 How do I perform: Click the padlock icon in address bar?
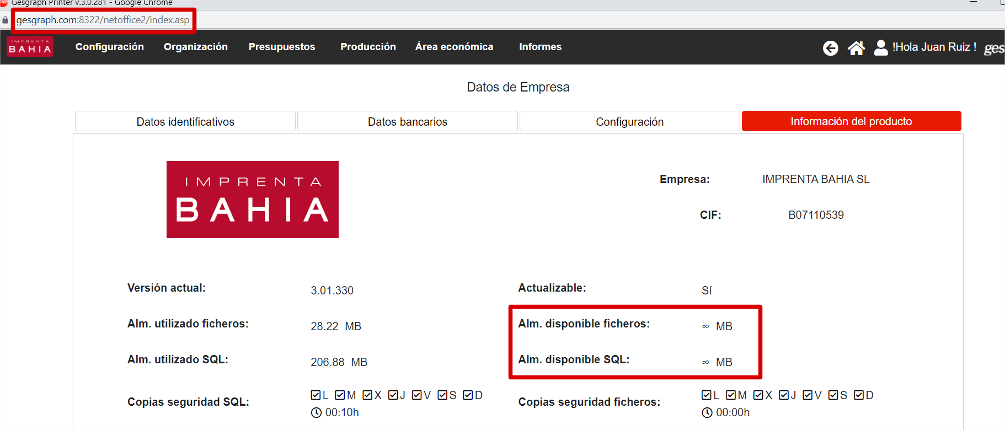point(6,20)
